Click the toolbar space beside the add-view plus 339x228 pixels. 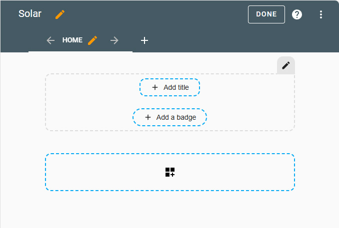pyautogui.click(x=238, y=40)
